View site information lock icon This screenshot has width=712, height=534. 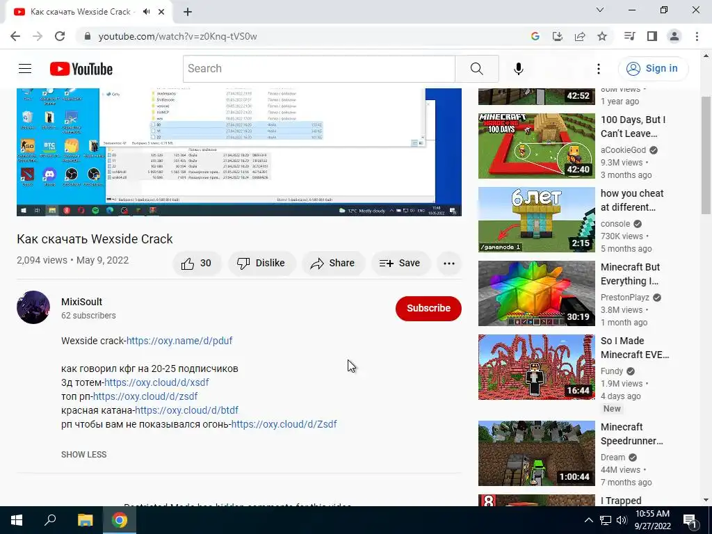point(88,36)
